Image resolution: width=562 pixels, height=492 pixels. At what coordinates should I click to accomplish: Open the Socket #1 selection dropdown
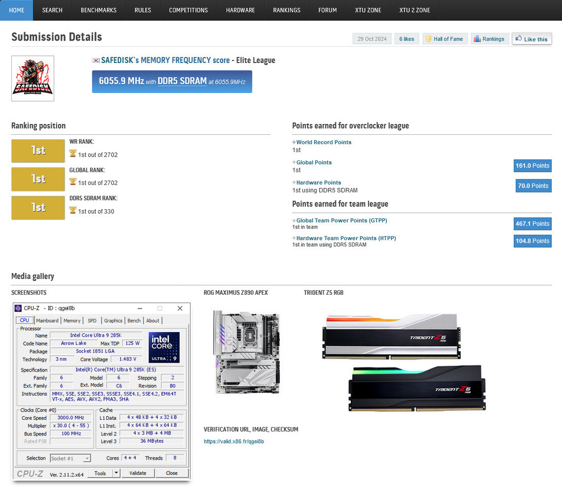point(86,458)
